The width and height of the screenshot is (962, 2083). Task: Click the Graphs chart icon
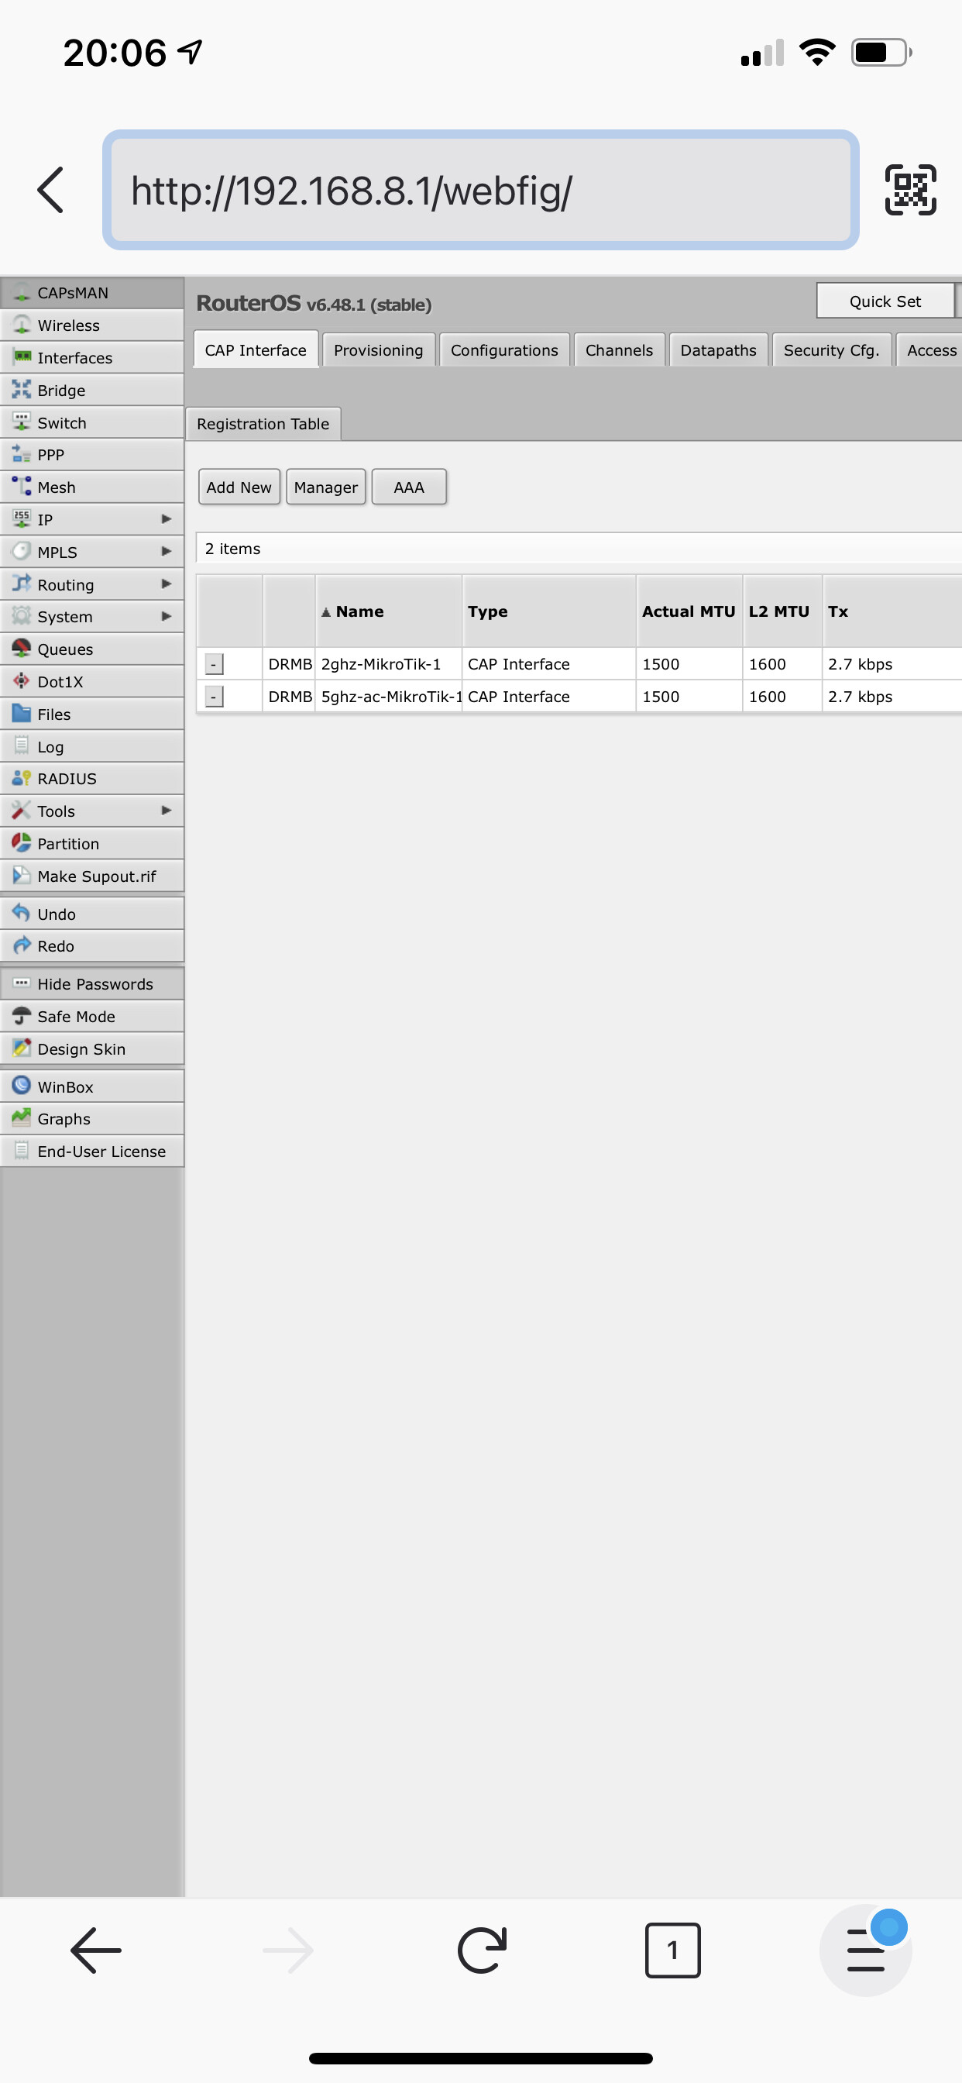pos(22,1119)
